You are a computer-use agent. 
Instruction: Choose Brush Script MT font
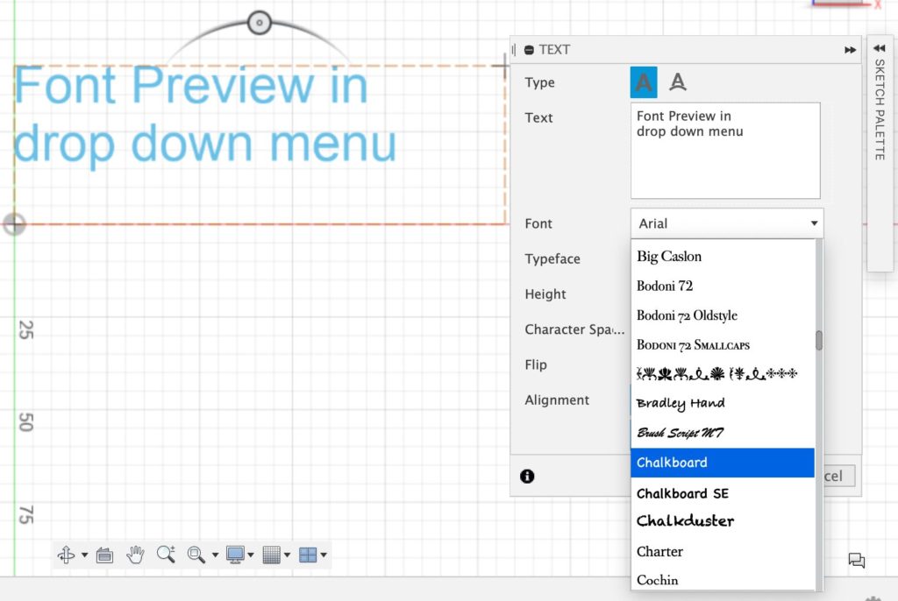click(x=723, y=434)
